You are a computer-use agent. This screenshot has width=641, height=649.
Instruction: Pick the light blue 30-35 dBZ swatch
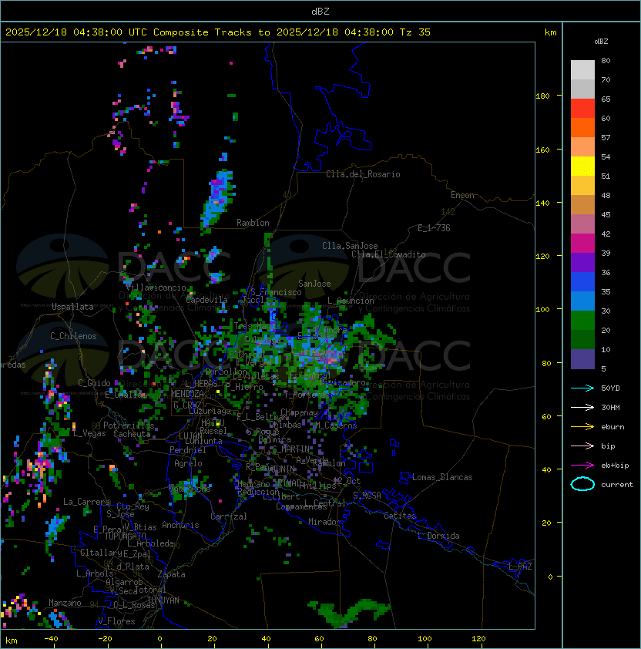(x=582, y=301)
